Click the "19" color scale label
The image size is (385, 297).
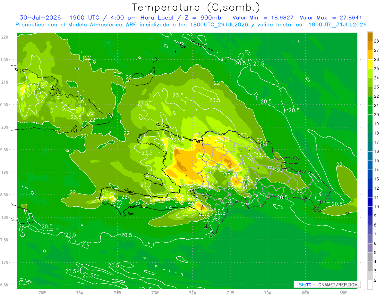[x=376, y=124]
